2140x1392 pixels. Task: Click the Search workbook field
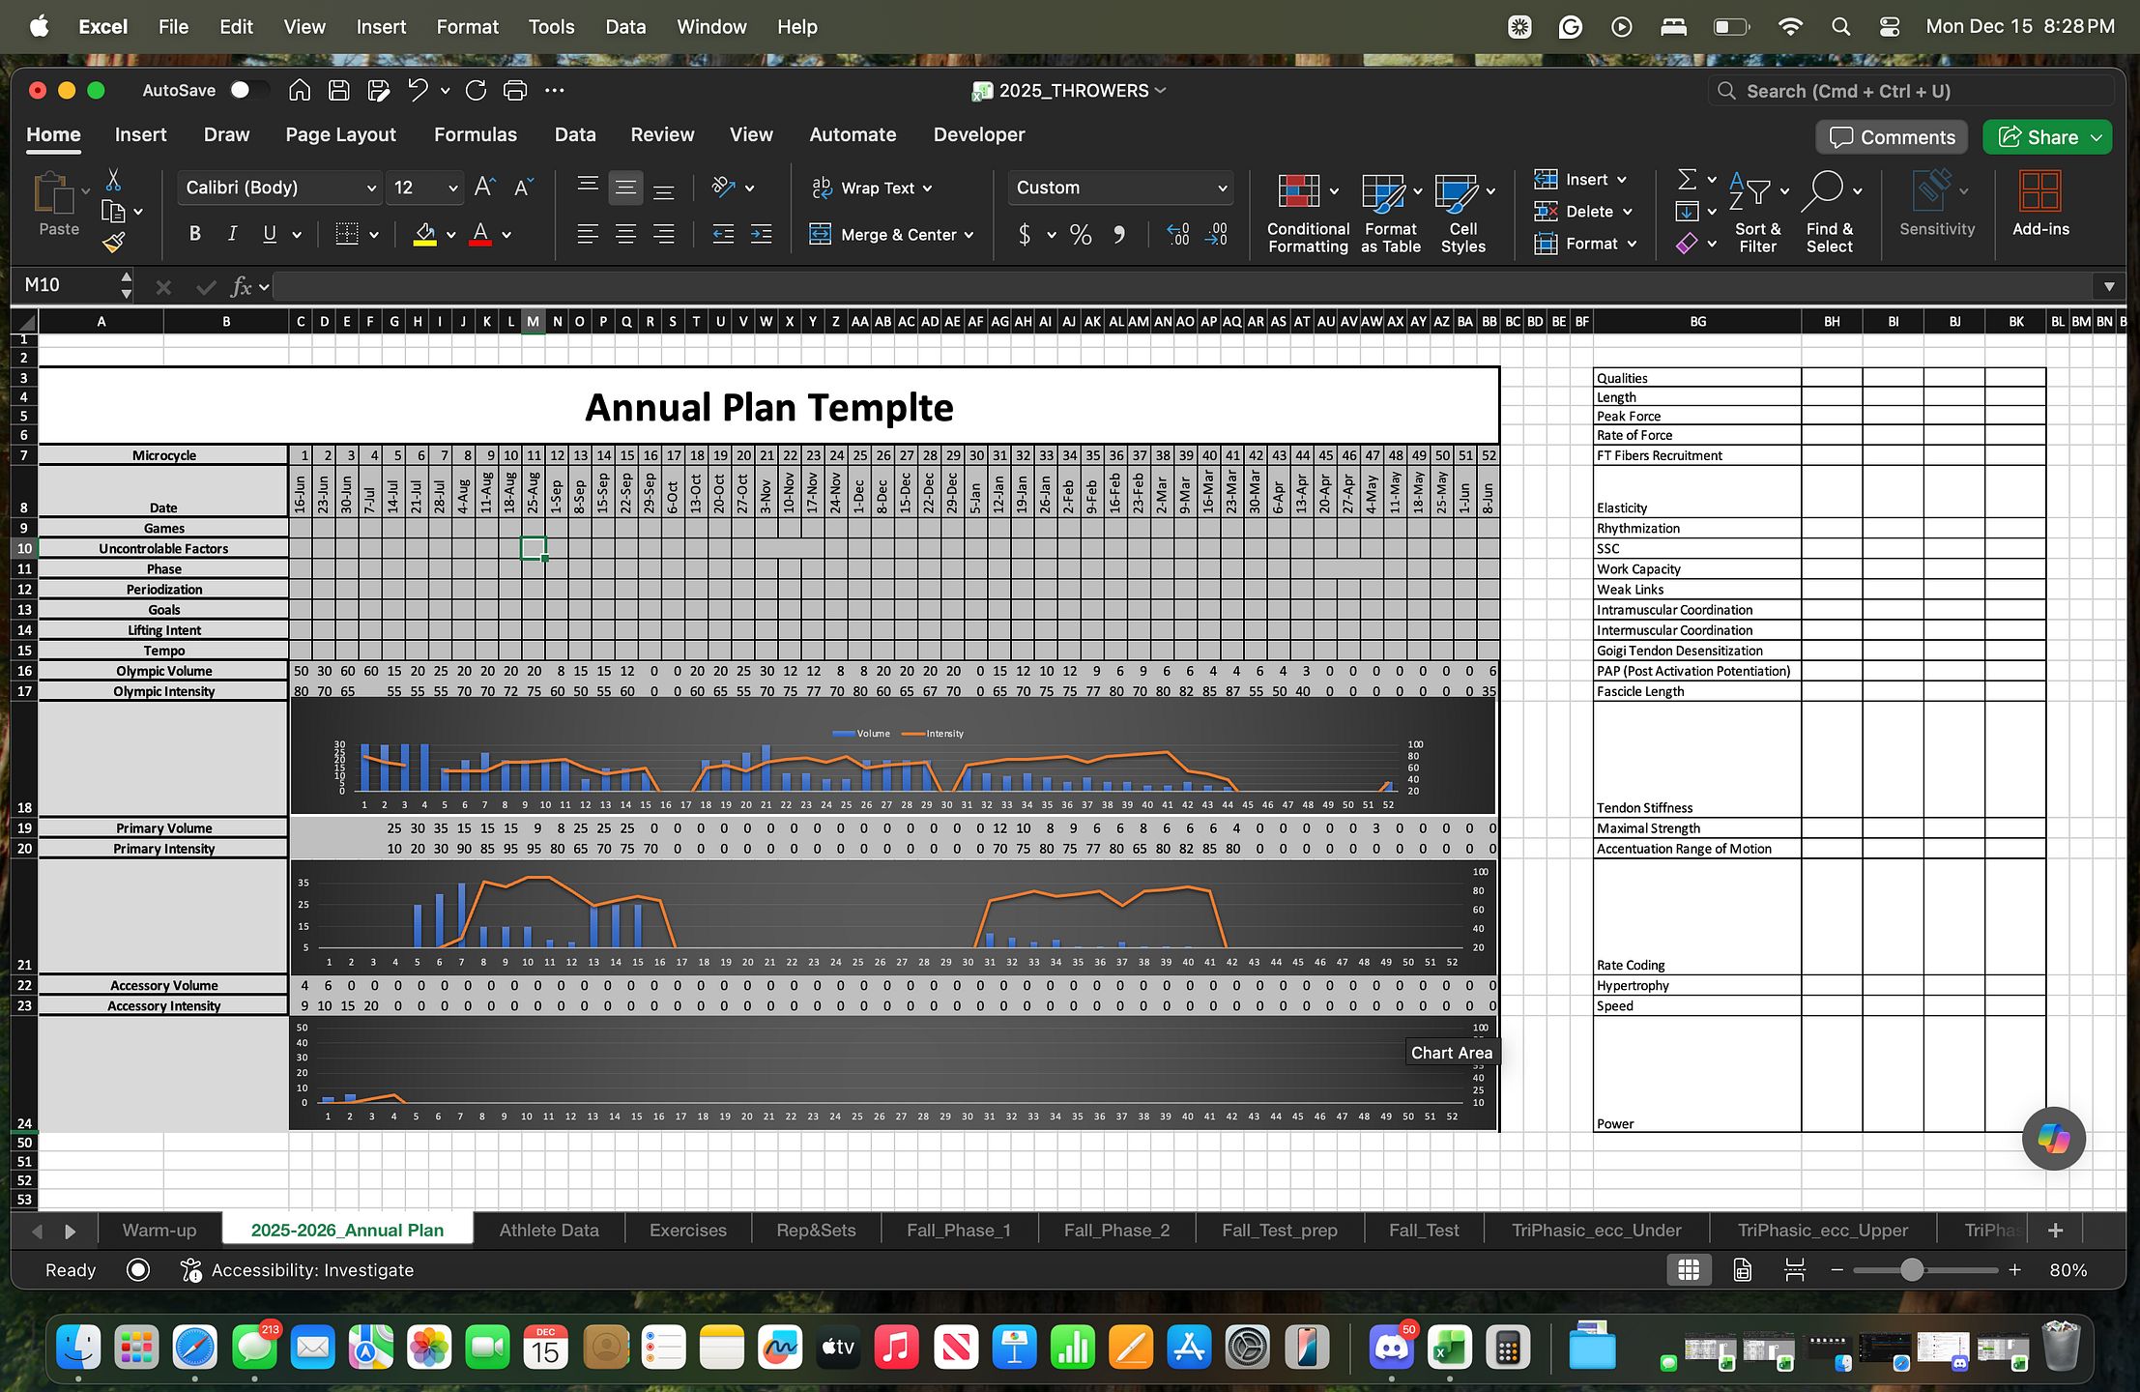1911,91
